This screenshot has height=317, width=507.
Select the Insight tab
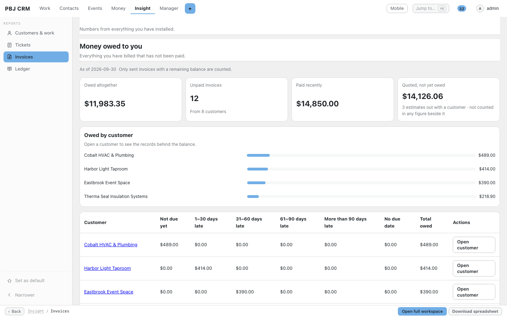(143, 8)
